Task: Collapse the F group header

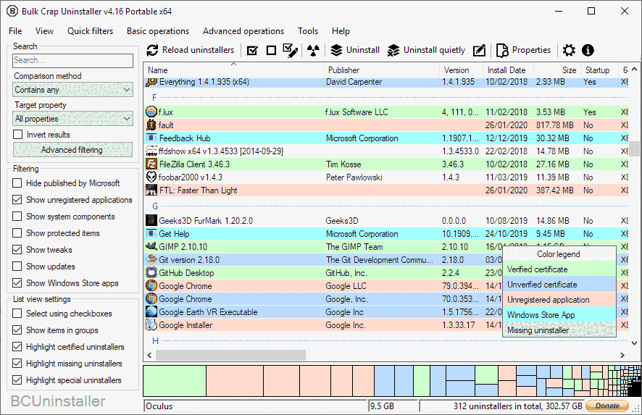Action: (154, 97)
